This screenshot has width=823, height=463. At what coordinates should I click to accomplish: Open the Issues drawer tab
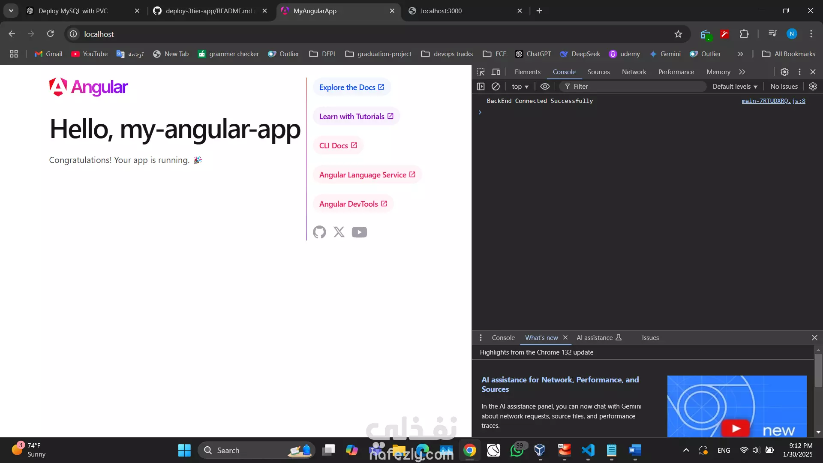pos(650,338)
